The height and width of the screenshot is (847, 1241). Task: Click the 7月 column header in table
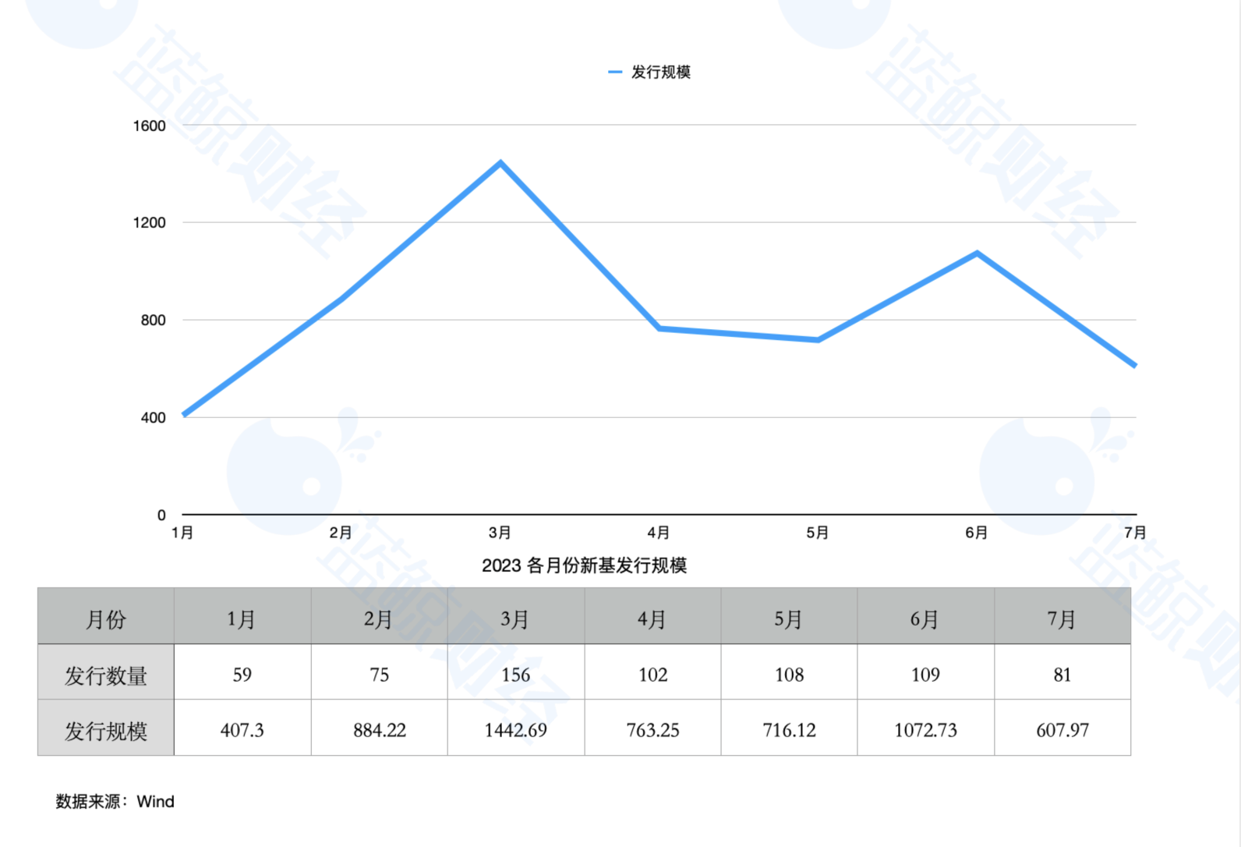[x=1062, y=619]
